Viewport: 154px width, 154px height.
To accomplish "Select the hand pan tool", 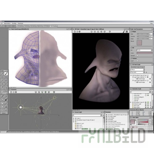I will (x=2, y=91).
